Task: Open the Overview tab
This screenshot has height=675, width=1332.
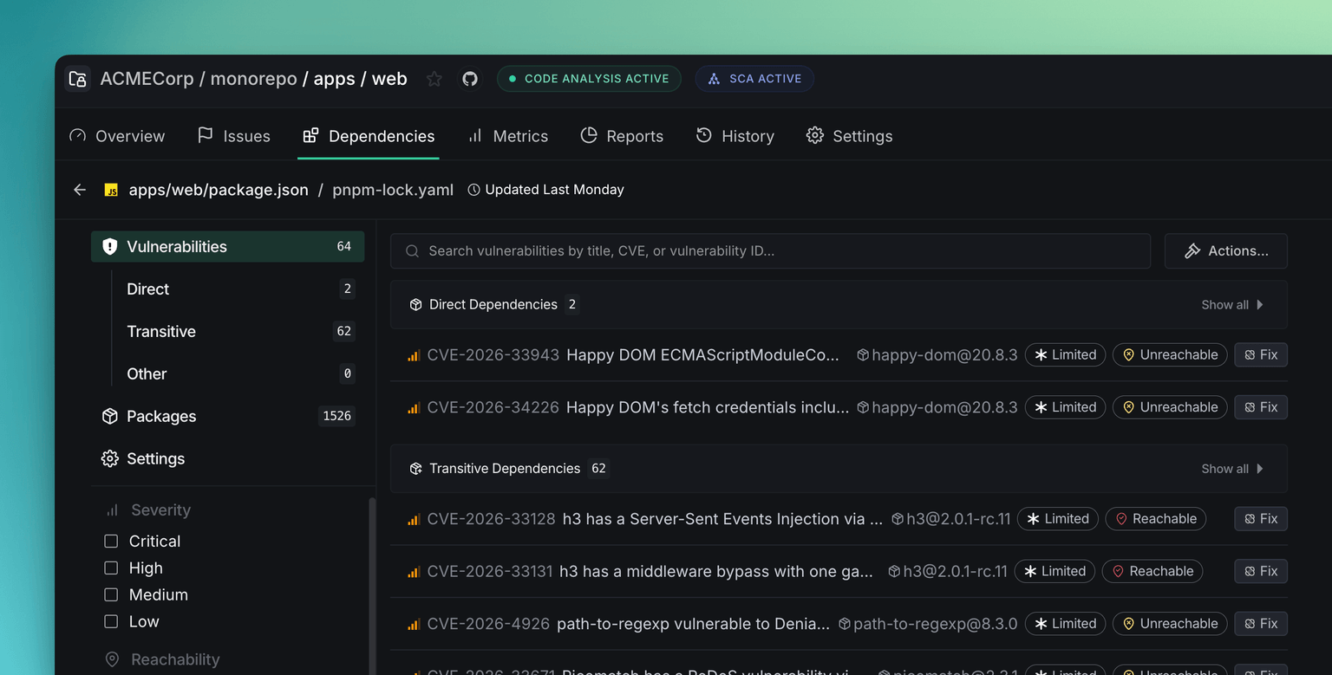Action: [x=117, y=136]
